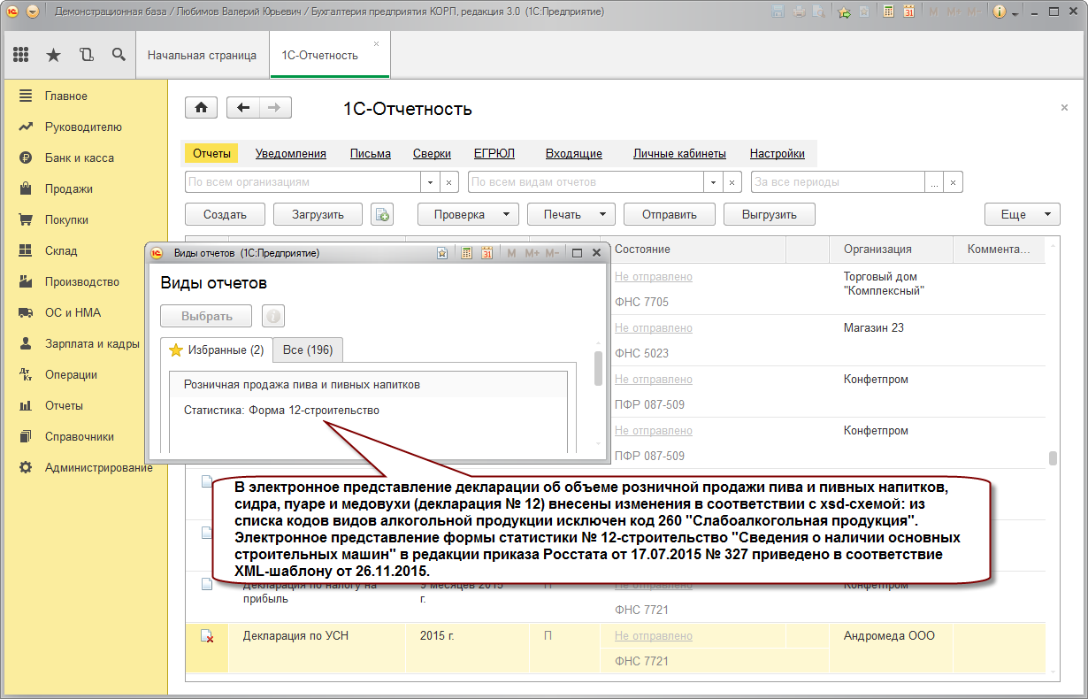Click the period filter field За все периоды

838,182
